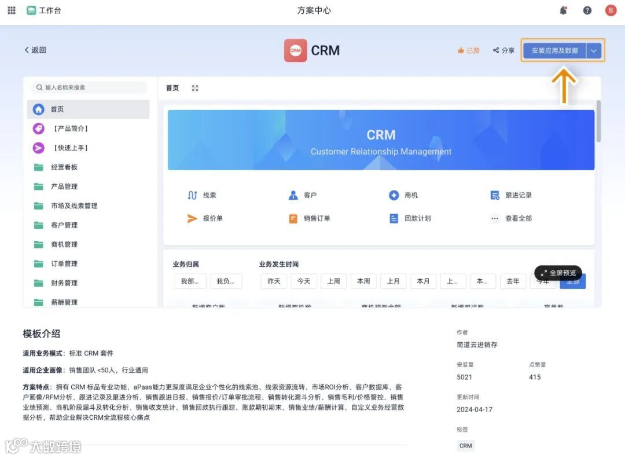Click the 查看全部 ellipsis icon
This screenshot has width=625, height=458.
(x=495, y=218)
